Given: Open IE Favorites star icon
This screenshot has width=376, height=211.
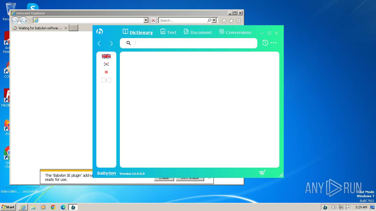Looking at the screenshot, I should (231, 21).
